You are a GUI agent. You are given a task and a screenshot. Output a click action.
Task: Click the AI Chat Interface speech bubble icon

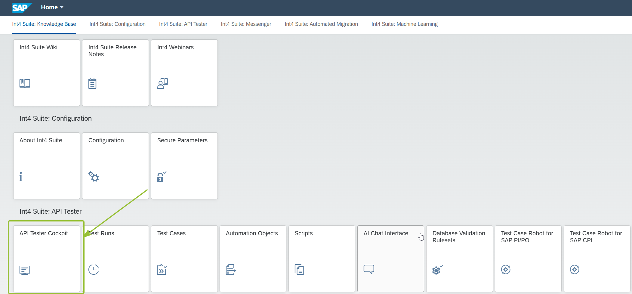[369, 269]
